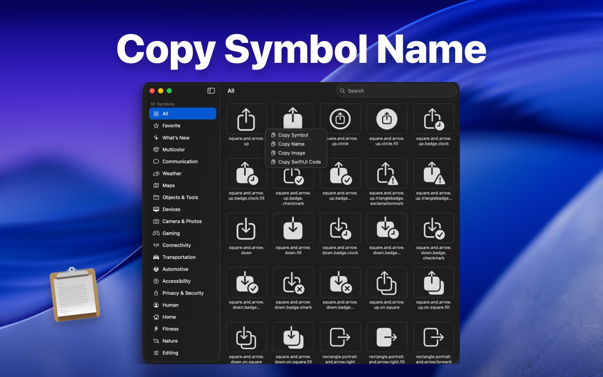
Task: Select the square.and.arrow.down.on.square.fill symbol
Action: pos(293,337)
